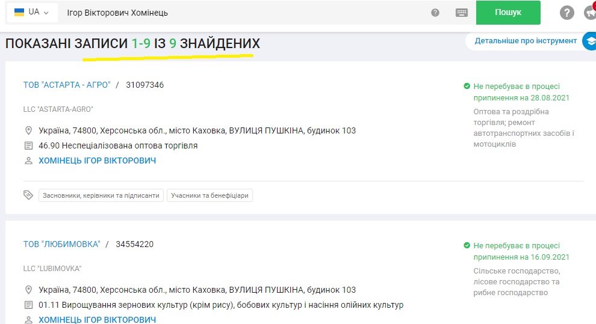Click the tag icon under АСТАРТА - АГРО
This screenshot has height=324, width=596.
click(x=28, y=195)
